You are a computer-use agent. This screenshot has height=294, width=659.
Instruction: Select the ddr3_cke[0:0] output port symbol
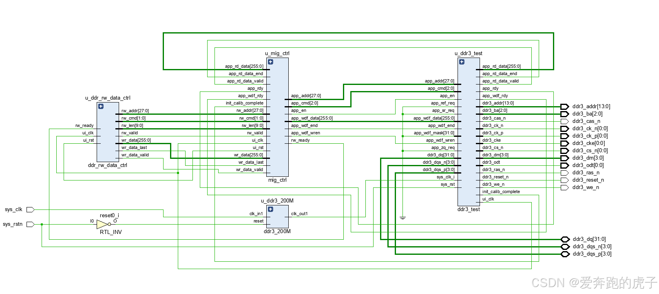(x=564, y=143)
